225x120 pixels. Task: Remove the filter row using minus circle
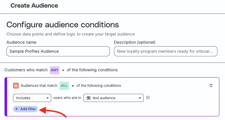(x=148, y=98)
